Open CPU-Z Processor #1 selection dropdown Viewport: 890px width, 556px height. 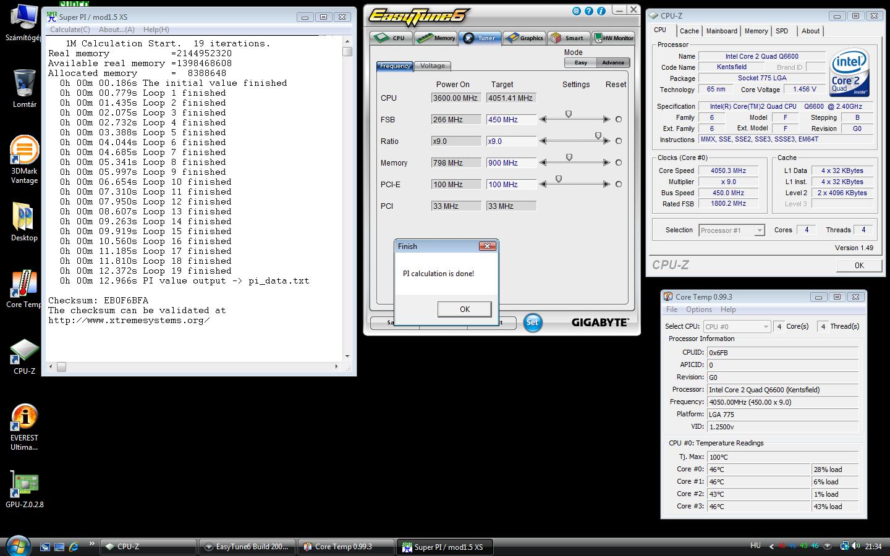[x=732, y=230]
